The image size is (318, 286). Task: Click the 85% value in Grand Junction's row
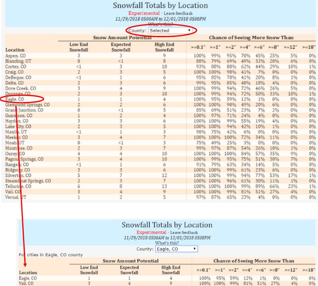click(x=201, y=110)
